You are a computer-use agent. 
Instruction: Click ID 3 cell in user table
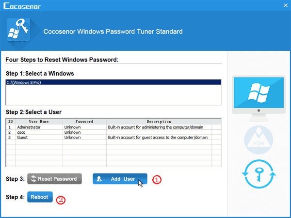tap(10, 138)
